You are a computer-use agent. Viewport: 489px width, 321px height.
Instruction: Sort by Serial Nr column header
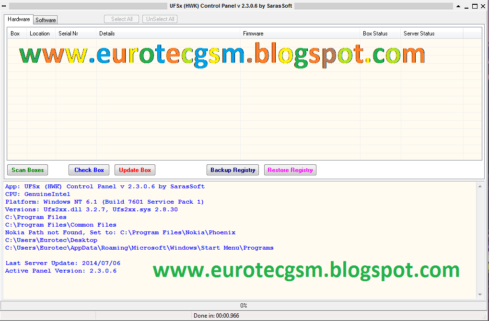click(76, 34)
